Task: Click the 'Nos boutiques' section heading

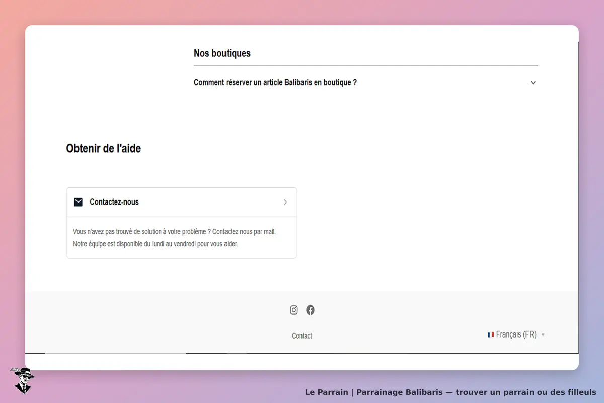Action: 222,53
